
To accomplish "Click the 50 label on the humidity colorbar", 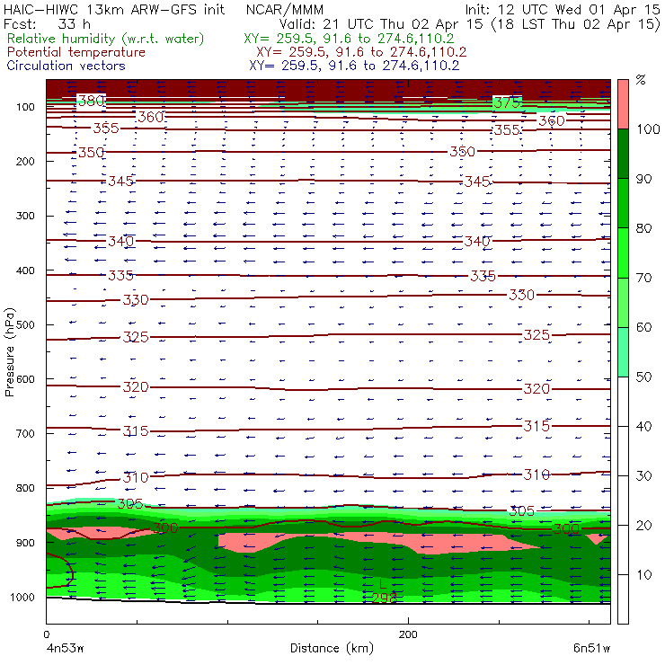I will point(643,377).
